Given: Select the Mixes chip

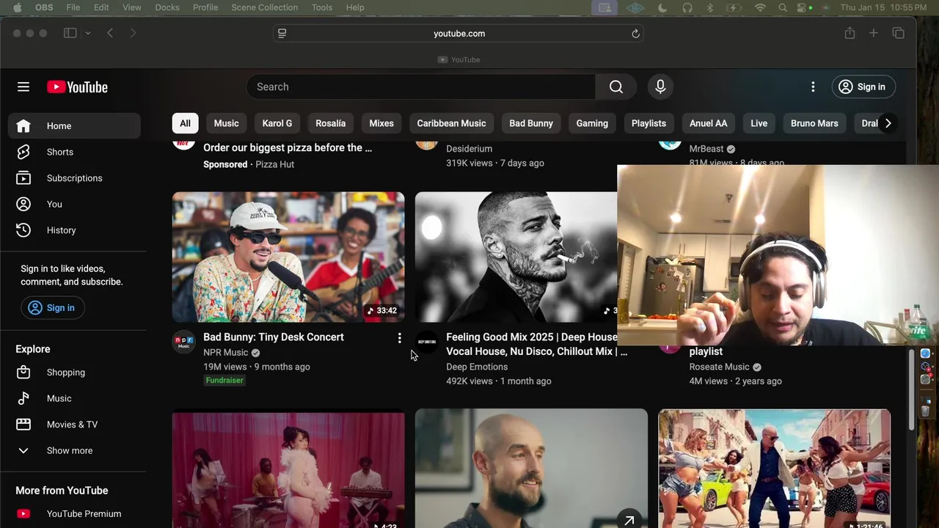Looking at the screenshot, I should pyautogui.click(x=381, y=123).
